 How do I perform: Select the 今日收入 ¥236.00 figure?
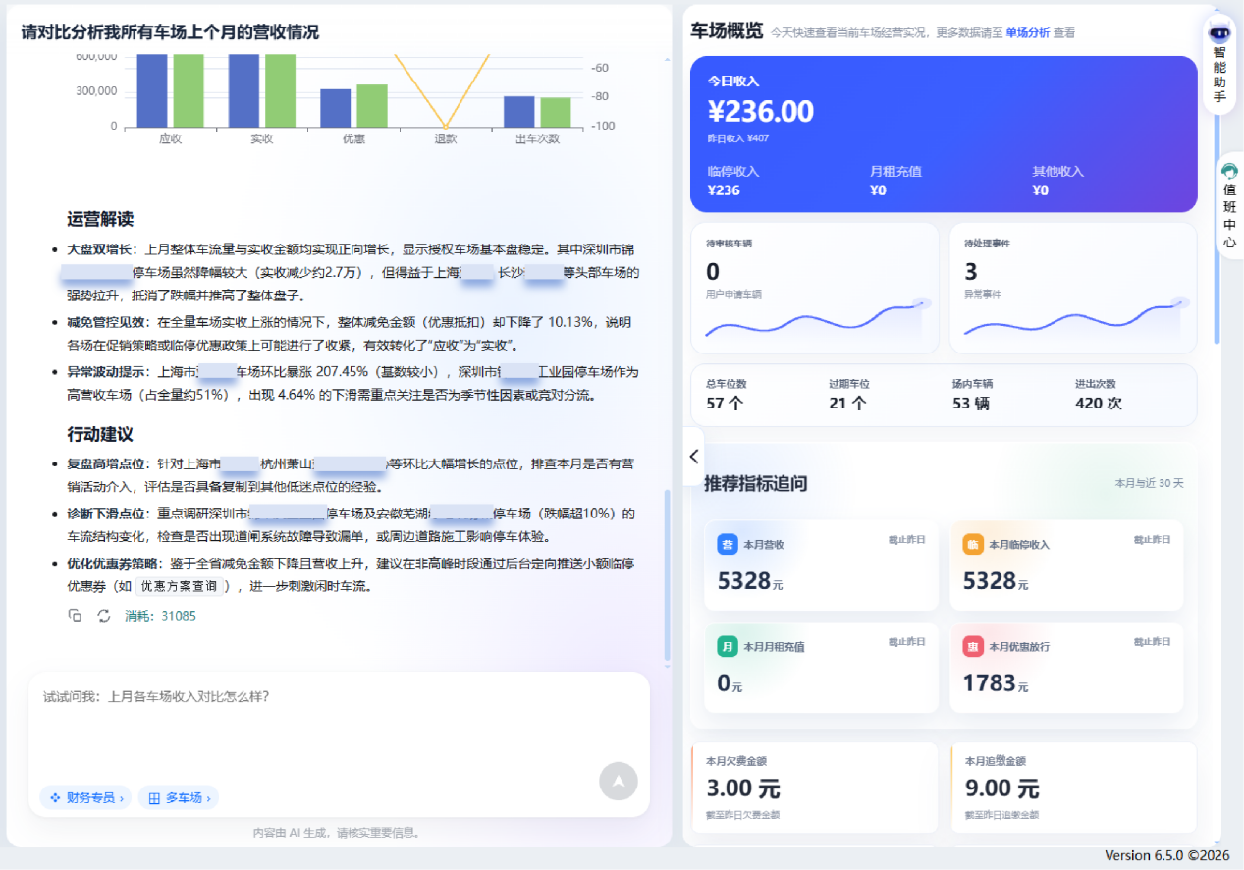tap(761, 111)
